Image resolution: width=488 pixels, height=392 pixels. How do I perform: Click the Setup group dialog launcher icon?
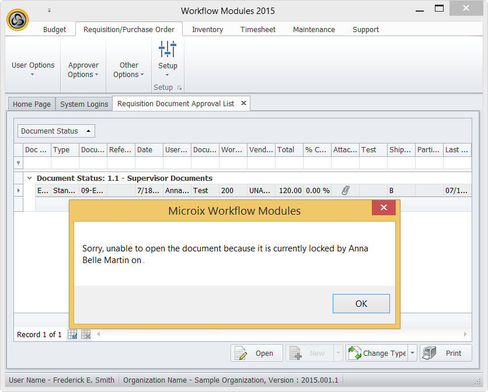(x=179, y=87)
